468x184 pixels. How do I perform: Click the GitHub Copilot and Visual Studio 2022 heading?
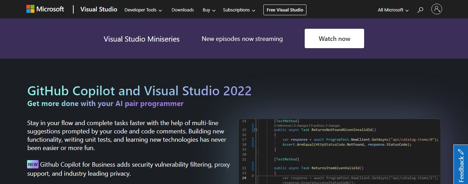[139, 91]
